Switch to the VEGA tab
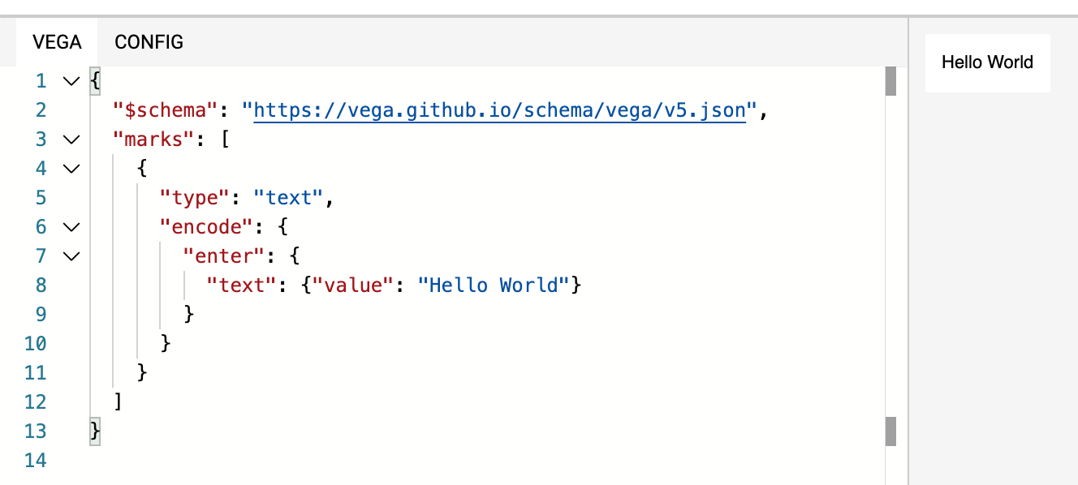This screenshot has height=485, width=1078. click(x=57, y=41)
